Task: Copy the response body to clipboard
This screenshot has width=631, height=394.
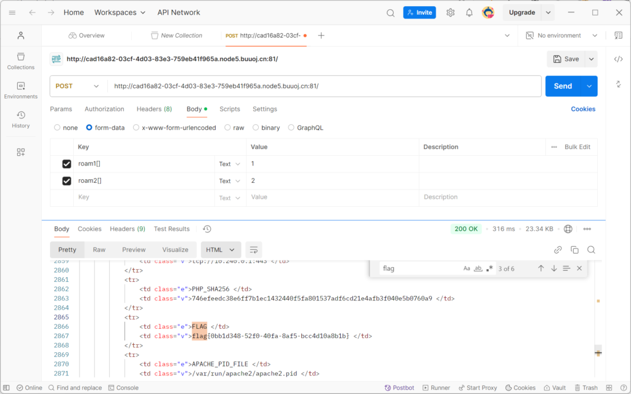Action: click(574, 249)
